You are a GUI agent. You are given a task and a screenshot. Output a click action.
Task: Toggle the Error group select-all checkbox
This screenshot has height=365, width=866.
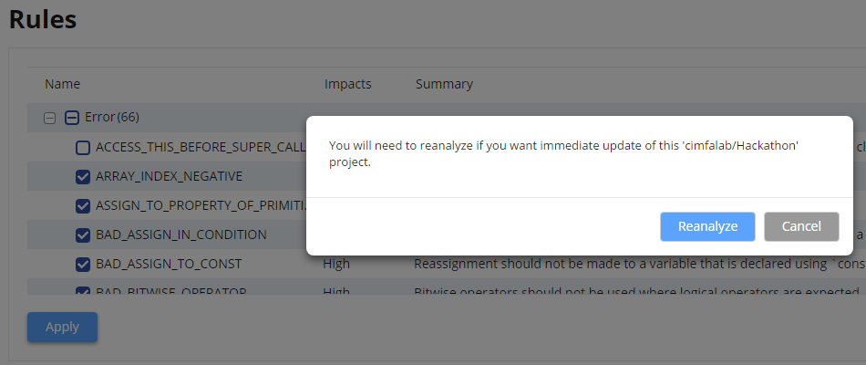(72, 118)
